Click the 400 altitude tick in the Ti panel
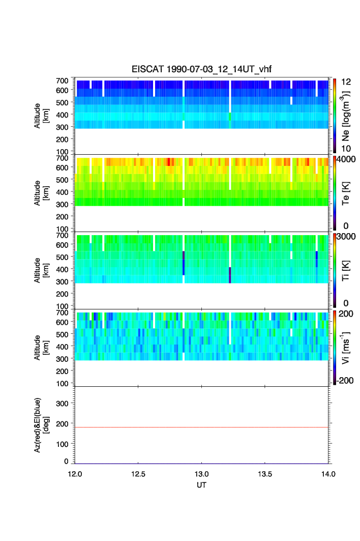Screen dimensions: 360x541 [x=62, y=269]
